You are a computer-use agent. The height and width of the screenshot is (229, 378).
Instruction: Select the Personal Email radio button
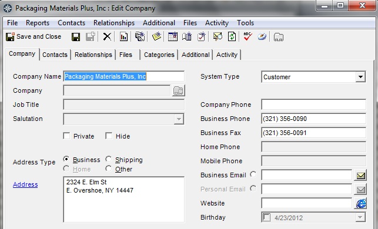(253, 188)
